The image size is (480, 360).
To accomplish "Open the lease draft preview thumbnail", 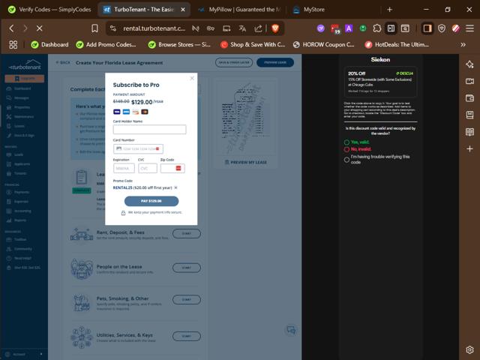I will coord(245,118).
